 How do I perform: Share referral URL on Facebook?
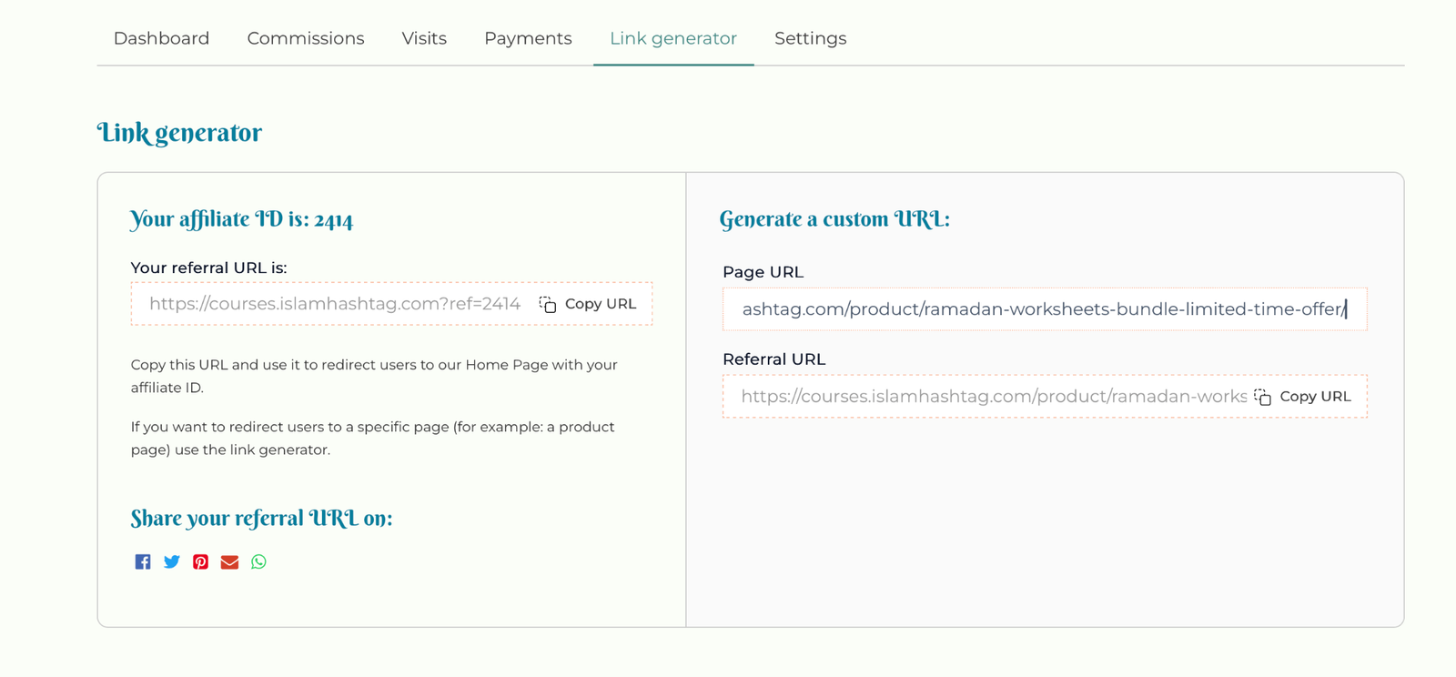143,561
